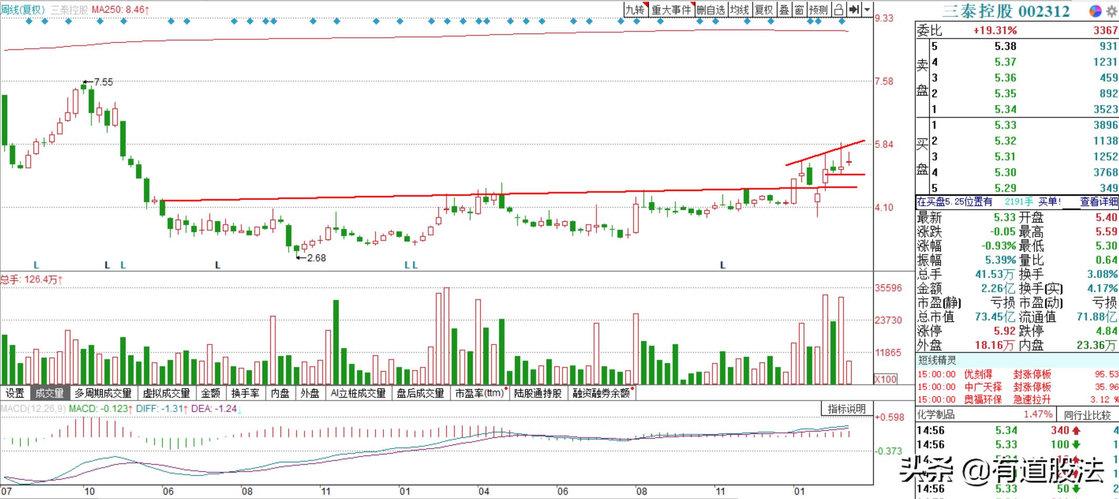Screen dimensions: 1119x499
Task: Toggle 预测 forecast mode
Action: (x=819, y=9)
